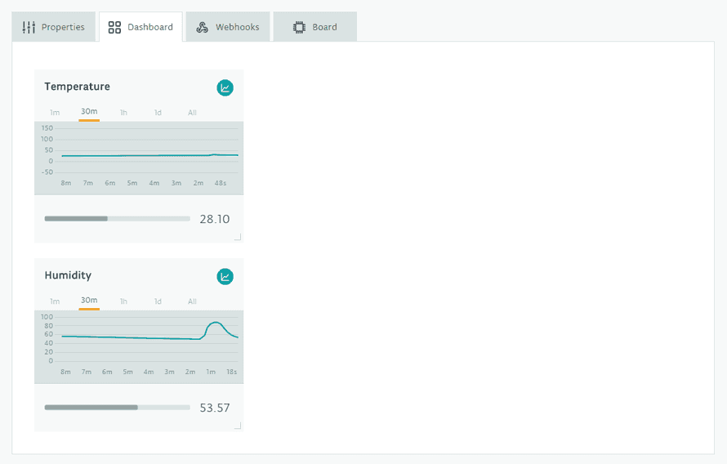Show All time range for Humidity
Viewport: 727px width, 464px height.
click(192, 301)
